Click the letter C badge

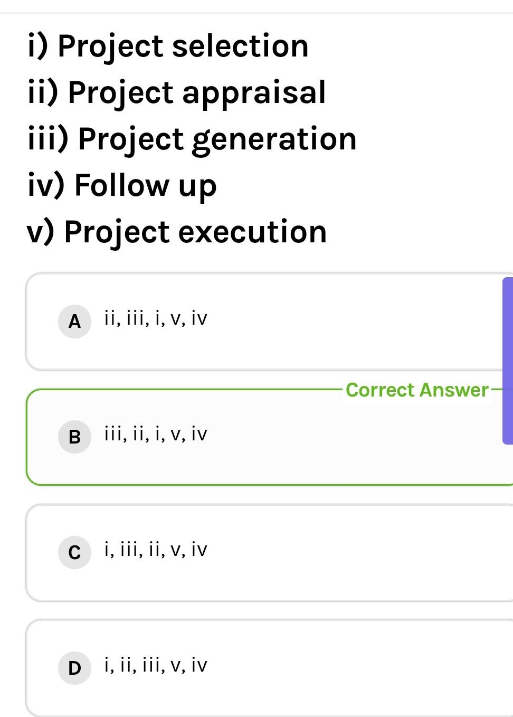tap(74, 552)
